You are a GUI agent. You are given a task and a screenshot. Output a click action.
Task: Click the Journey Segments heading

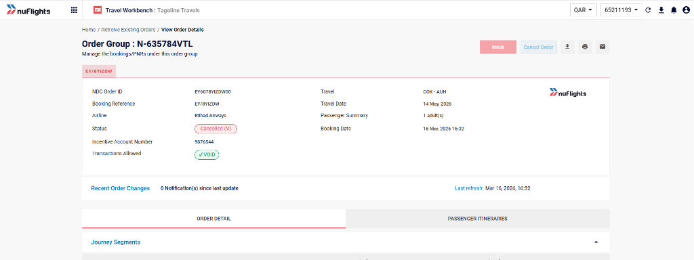pos(115,242)
